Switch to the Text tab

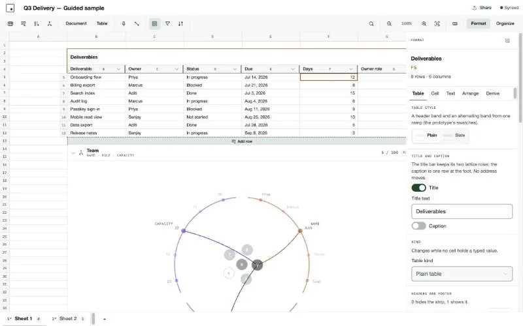[x=450, y=93]
